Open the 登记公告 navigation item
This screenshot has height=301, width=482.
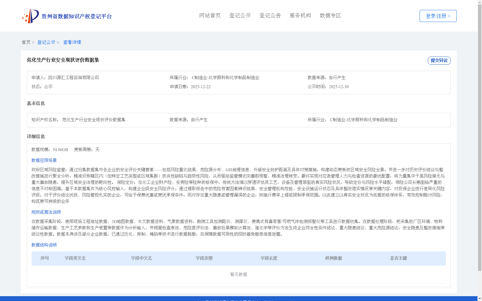tap(270, 16)
